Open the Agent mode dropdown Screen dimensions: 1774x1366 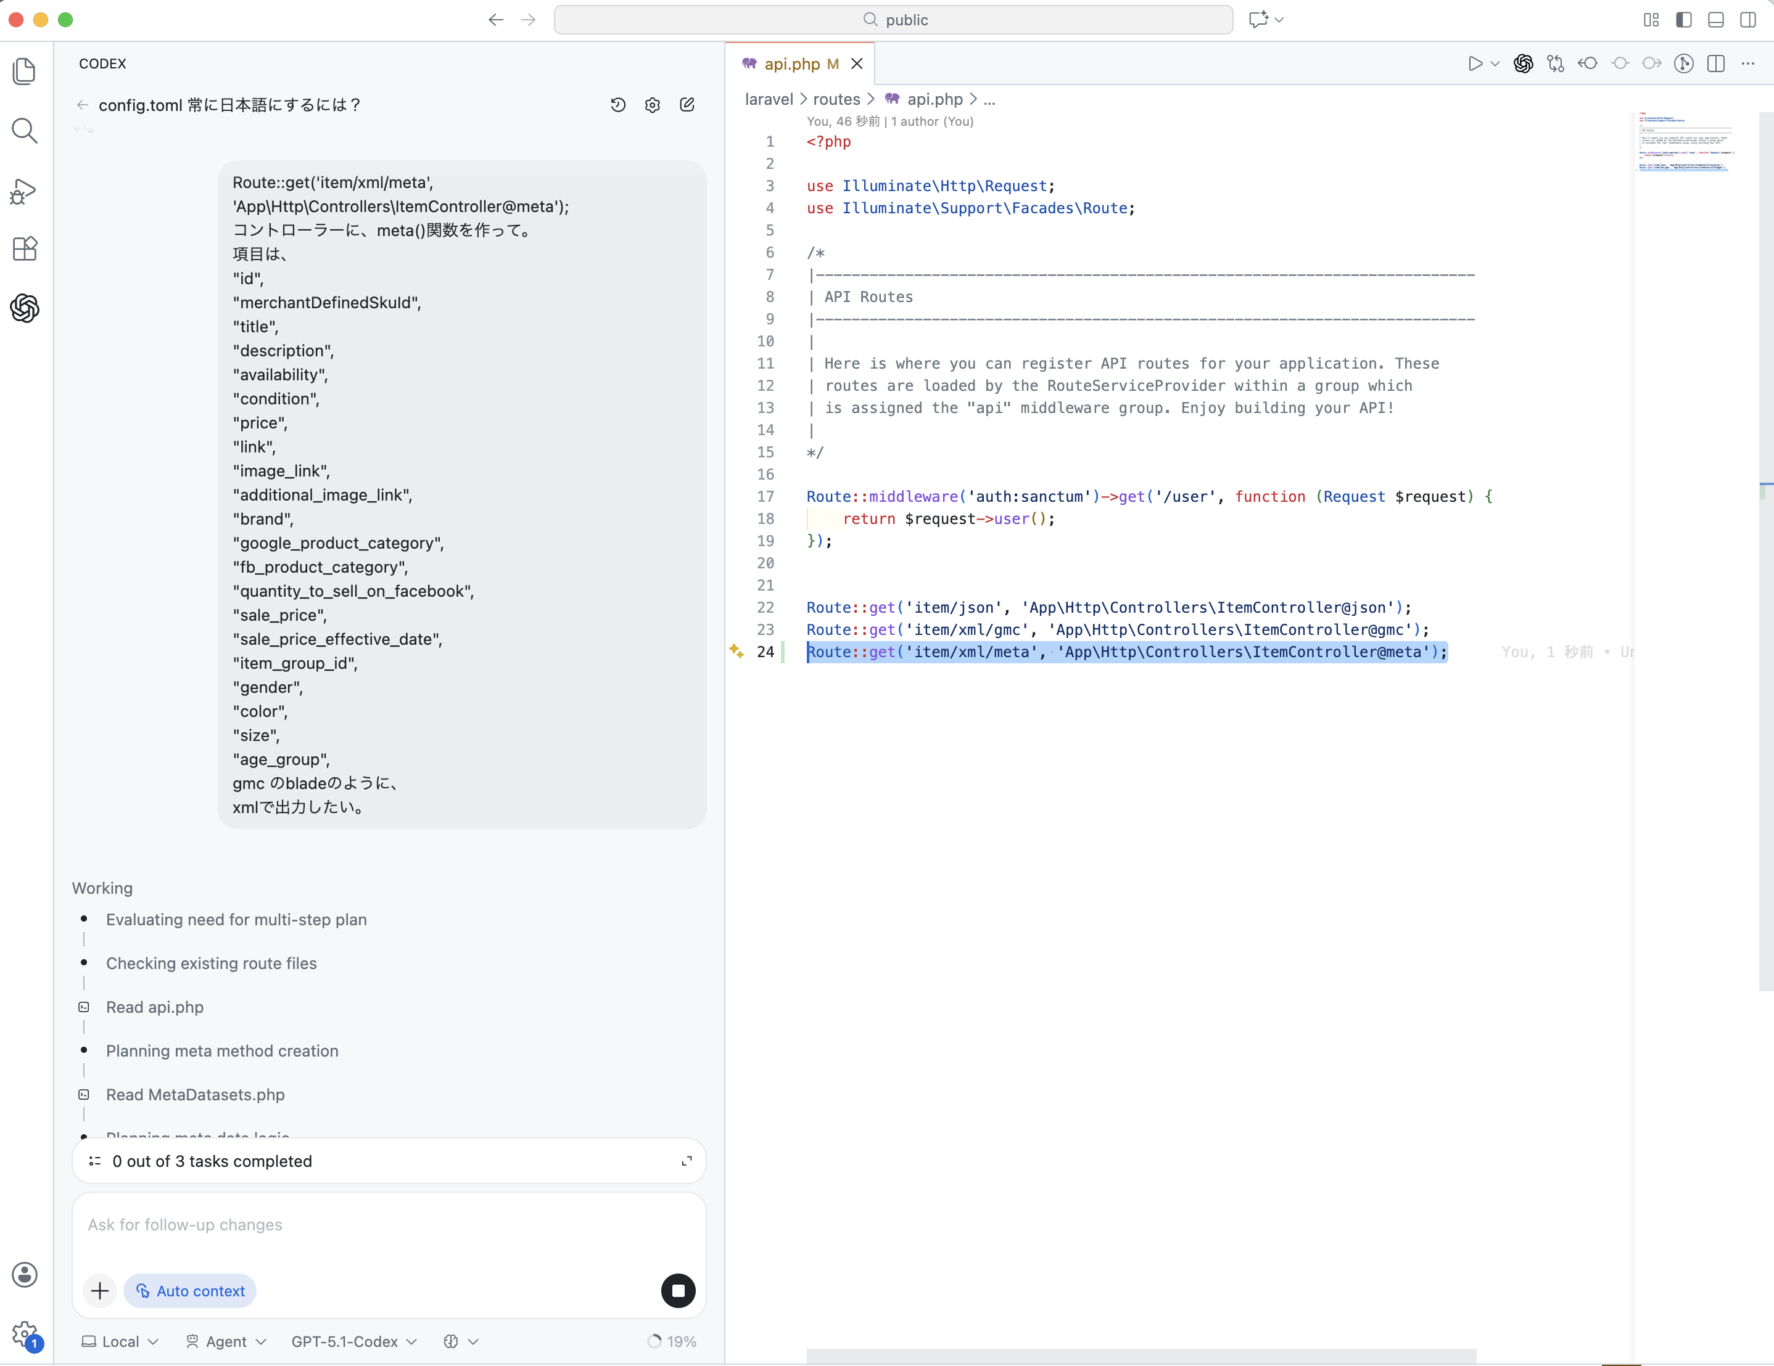pyautogui.click(x=226, y=1341)
